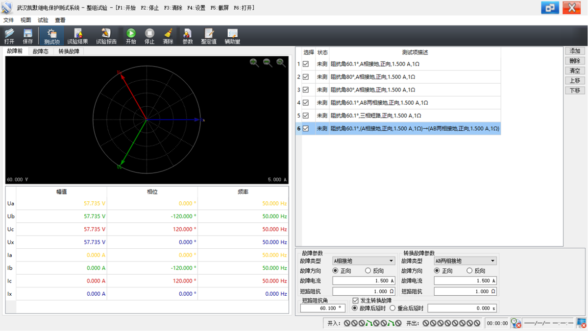Stop the test with 停止 icon
The image size is (588, 331).
click(149, 36)
